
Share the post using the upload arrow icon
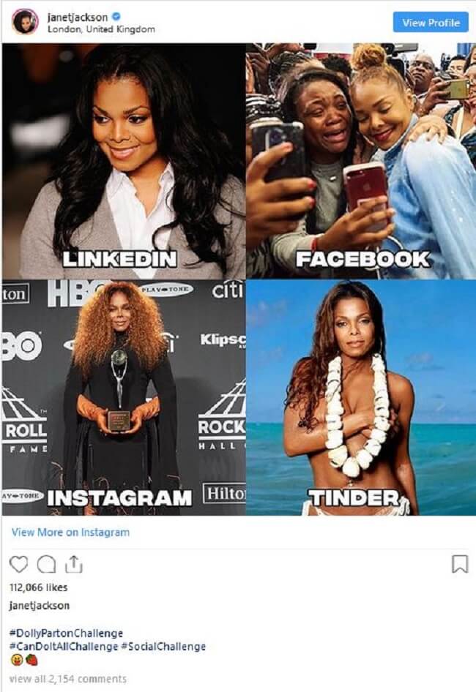point(74,564)
